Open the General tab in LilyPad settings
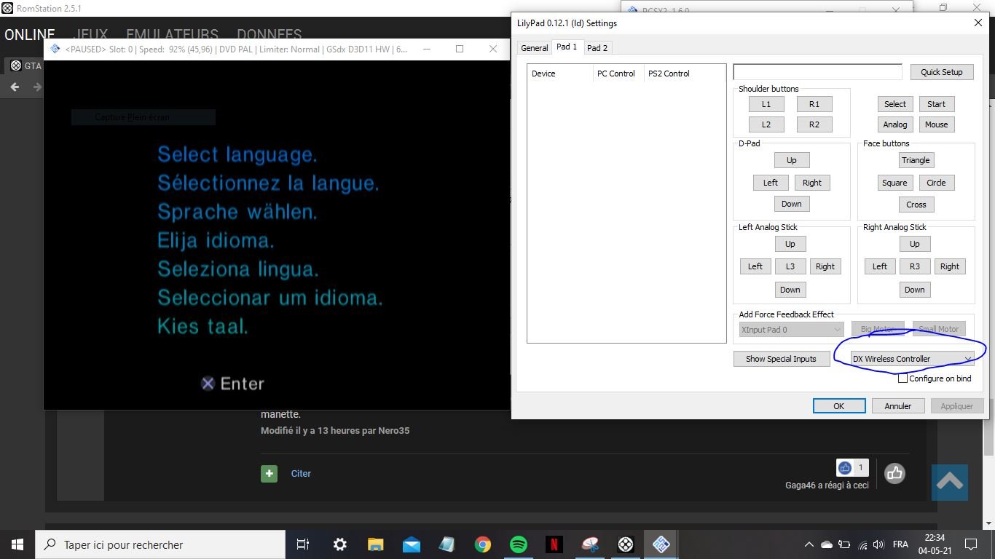This screenshot has height=559, width=995. click(534, 48)
